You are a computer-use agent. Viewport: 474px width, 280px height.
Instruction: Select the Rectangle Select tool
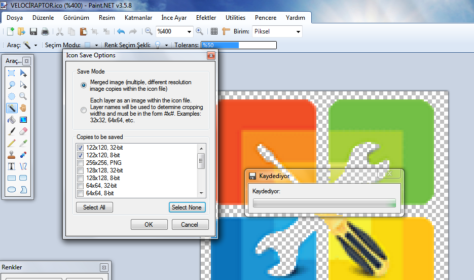[x=12, y=73]
